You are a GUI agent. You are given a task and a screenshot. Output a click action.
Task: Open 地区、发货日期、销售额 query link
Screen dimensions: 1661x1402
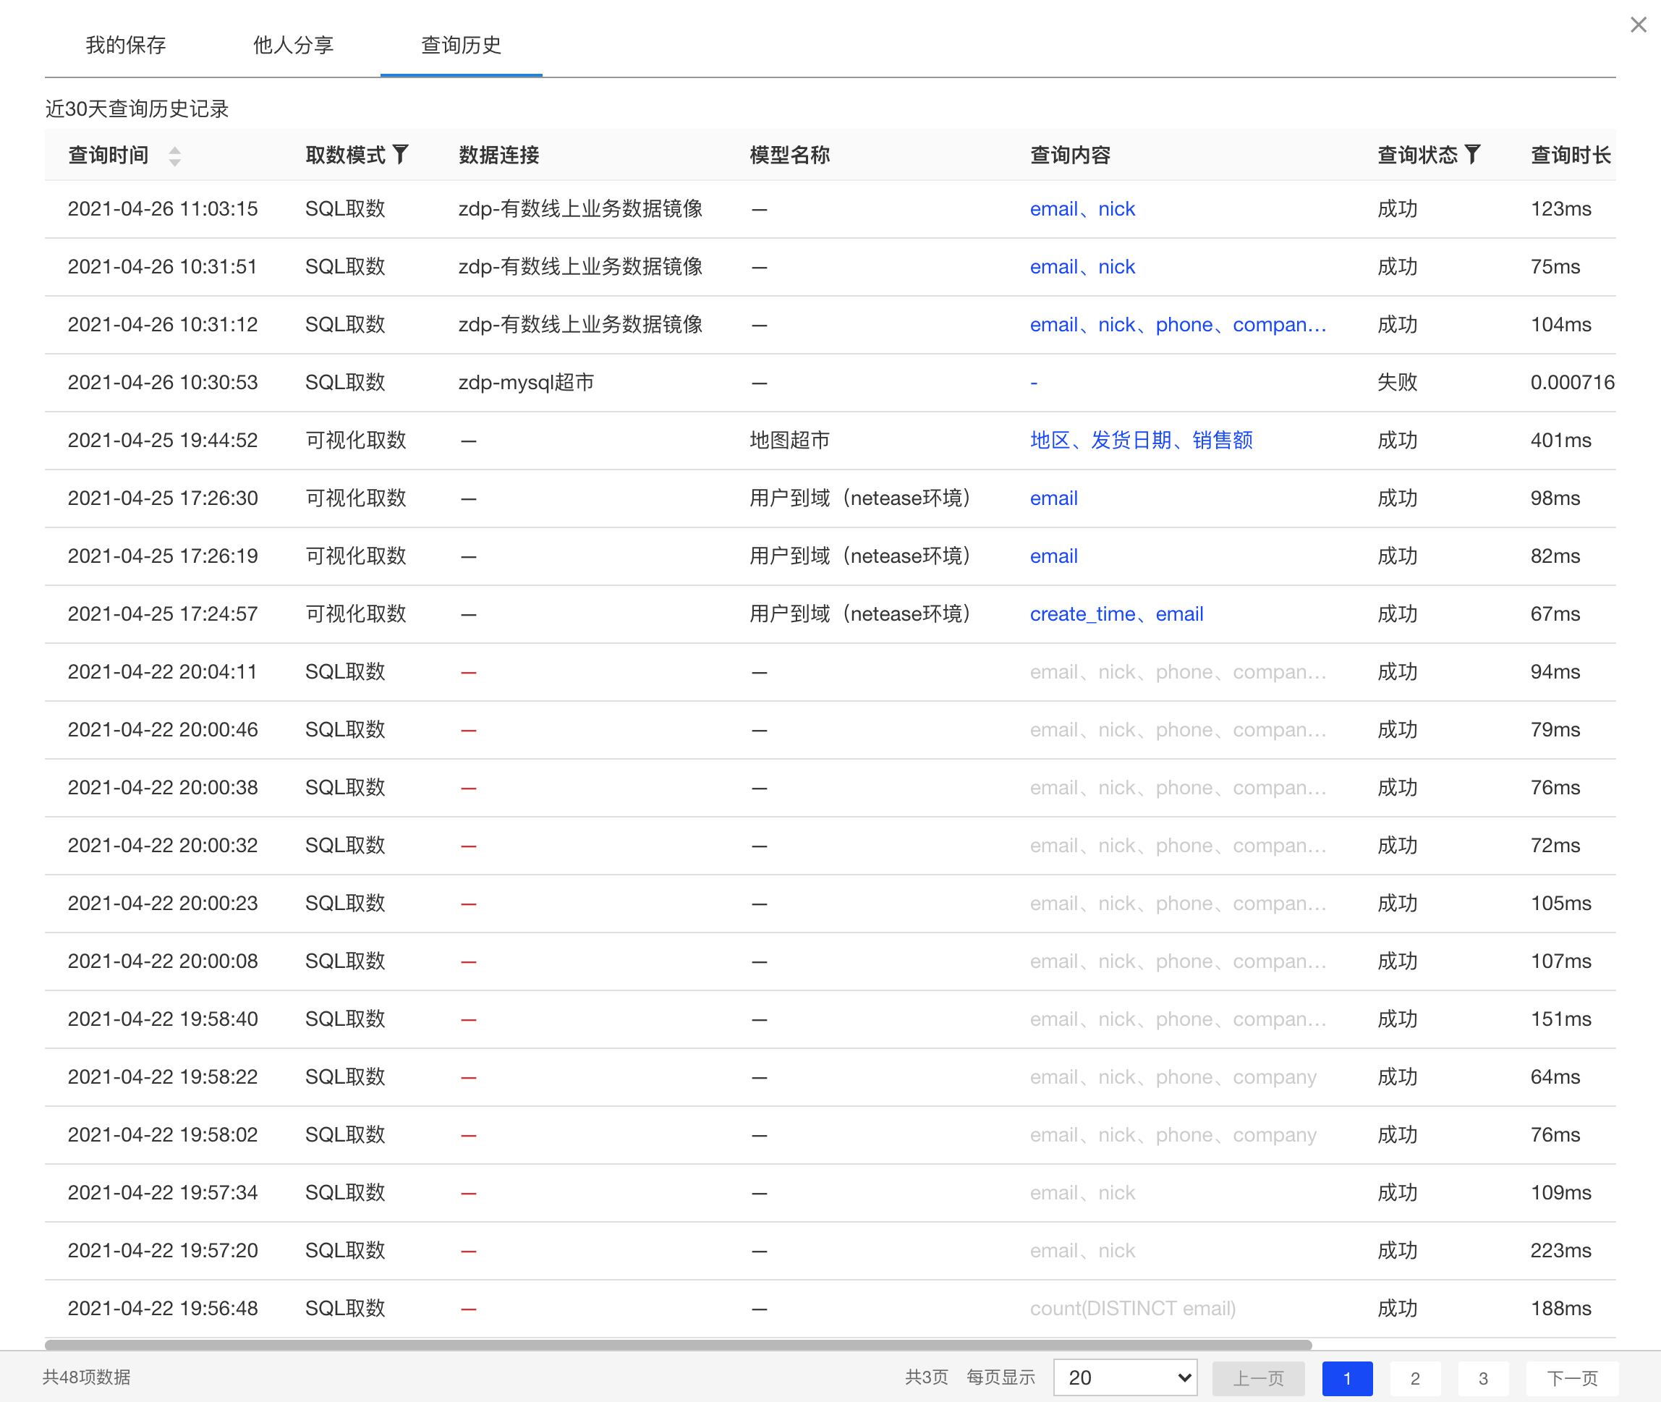click(1140, 441)
